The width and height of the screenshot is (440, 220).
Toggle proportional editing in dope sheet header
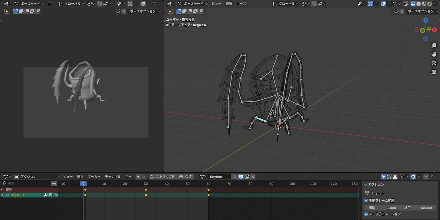click(426, 177)
